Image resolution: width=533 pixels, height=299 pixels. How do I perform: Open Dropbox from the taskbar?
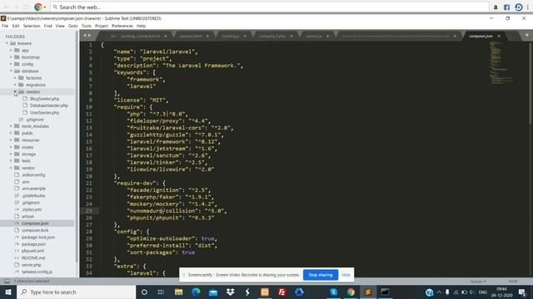pos(230,292)
